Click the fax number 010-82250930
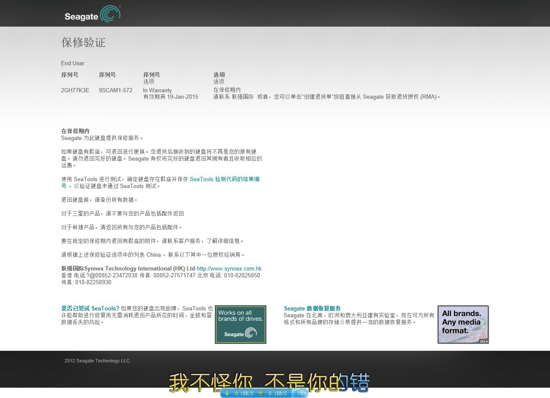 tap(93, 282)
